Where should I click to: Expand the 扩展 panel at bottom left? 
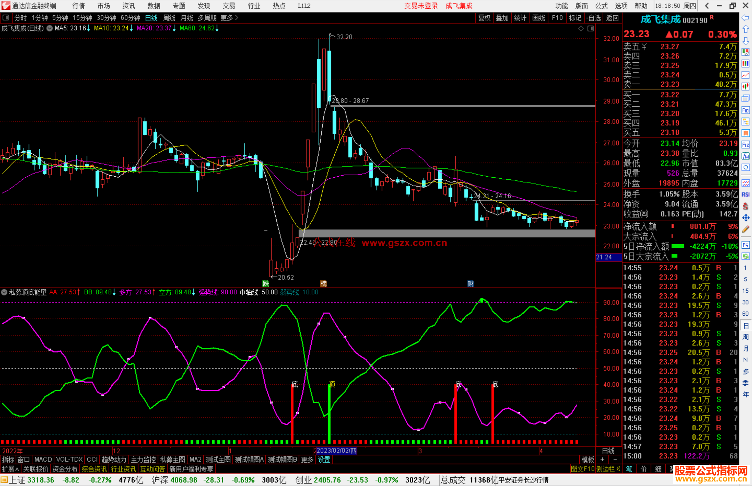click(10, 469)
